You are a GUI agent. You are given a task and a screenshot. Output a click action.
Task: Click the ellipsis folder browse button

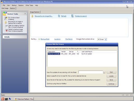104,72
